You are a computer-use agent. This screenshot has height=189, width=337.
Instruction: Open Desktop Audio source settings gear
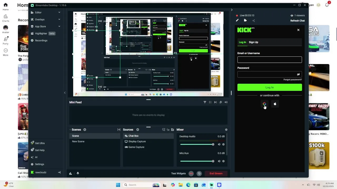[224, 144]
